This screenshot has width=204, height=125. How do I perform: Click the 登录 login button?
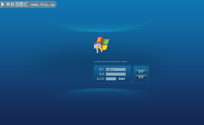[141, 71]
